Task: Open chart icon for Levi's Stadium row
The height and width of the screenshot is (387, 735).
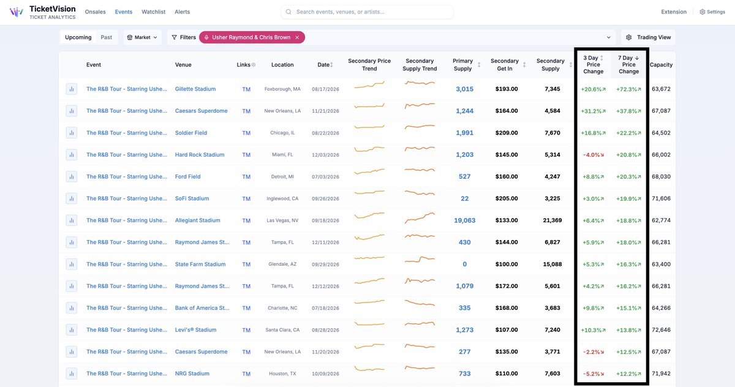Action: [x=72, y=329]
